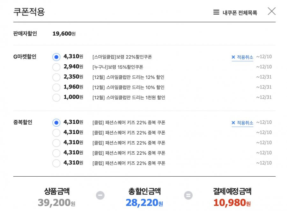Click the 10,980원 payment amount
Screen dimensions: 287x211
pyautogui.click(x=232, y=203)
